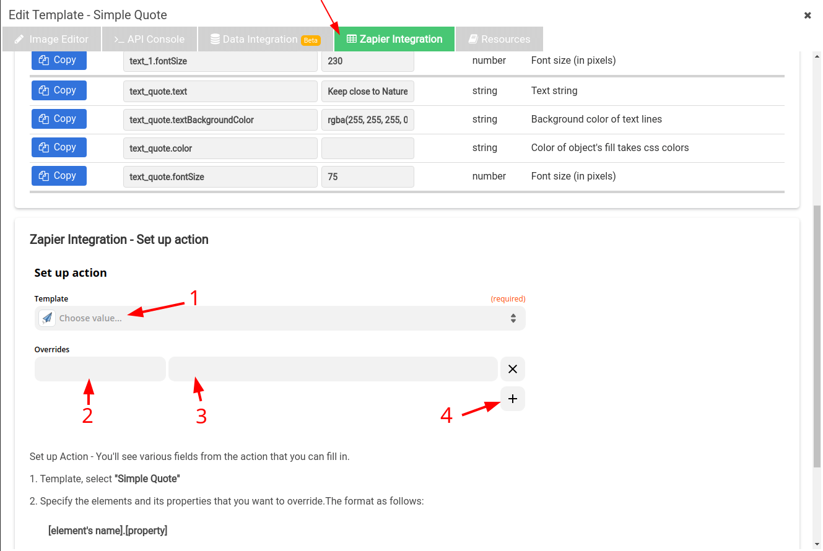Click the Template dropdown stepper arrows
Screen dimensions: 823x551
click(x=513, y=318)
